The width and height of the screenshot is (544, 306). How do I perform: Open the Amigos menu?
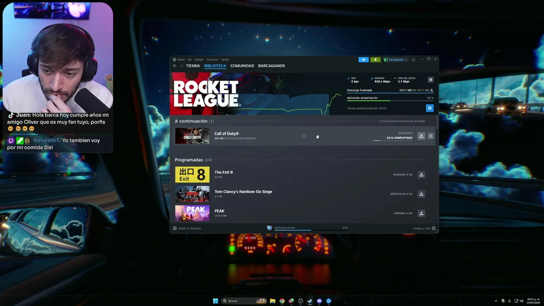(x=199, y=59)
